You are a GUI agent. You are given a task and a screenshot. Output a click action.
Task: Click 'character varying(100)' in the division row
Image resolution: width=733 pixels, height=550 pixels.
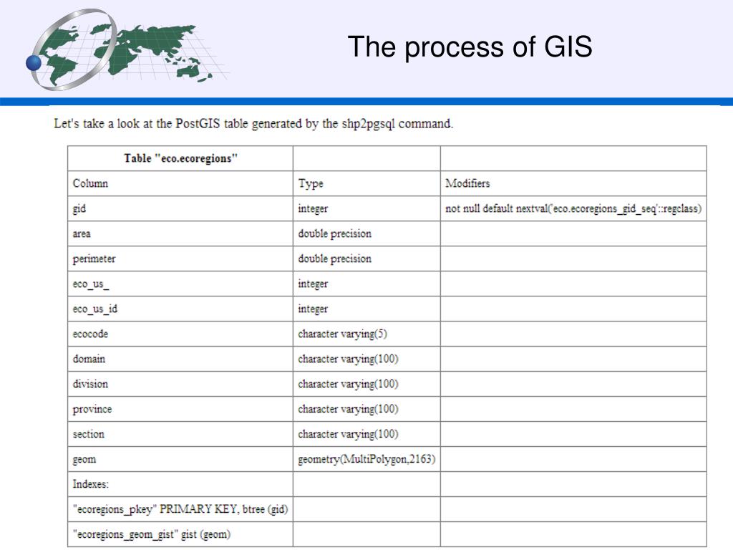pos(366,384)
